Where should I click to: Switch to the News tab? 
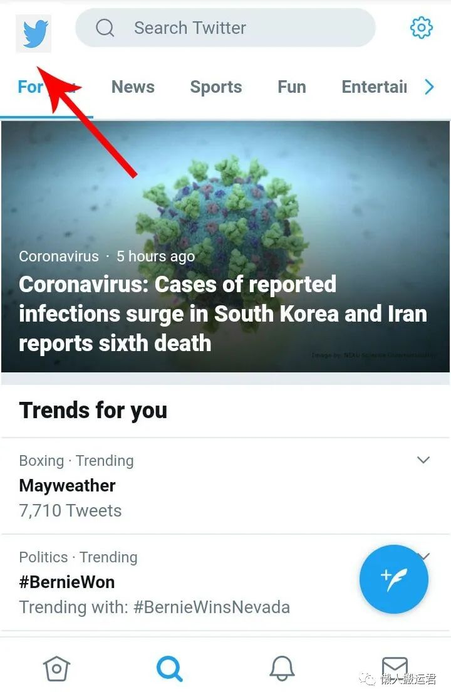tap(132, 87)
